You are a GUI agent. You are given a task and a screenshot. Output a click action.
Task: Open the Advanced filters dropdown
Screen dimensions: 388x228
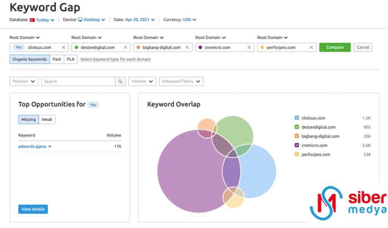pyautogui.click(x=181, y=81)
